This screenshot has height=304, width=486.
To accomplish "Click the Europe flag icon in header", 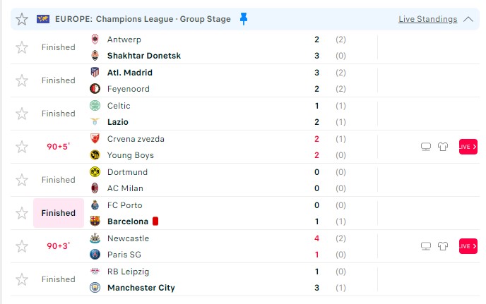I will pos(43,19).
